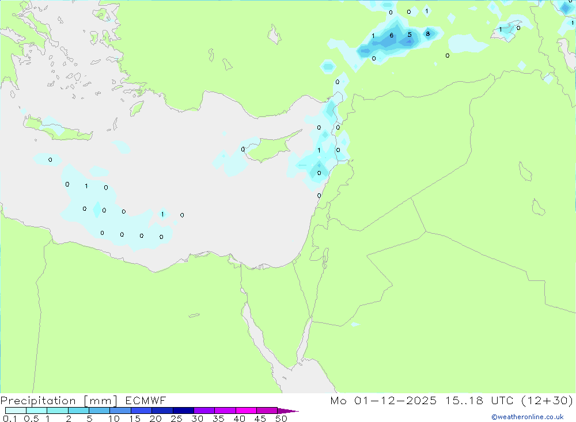Click the 30–35 mm legend color swatch
Image resolution: width=576 pixels, height=422 pixels.
click(204, 410)
